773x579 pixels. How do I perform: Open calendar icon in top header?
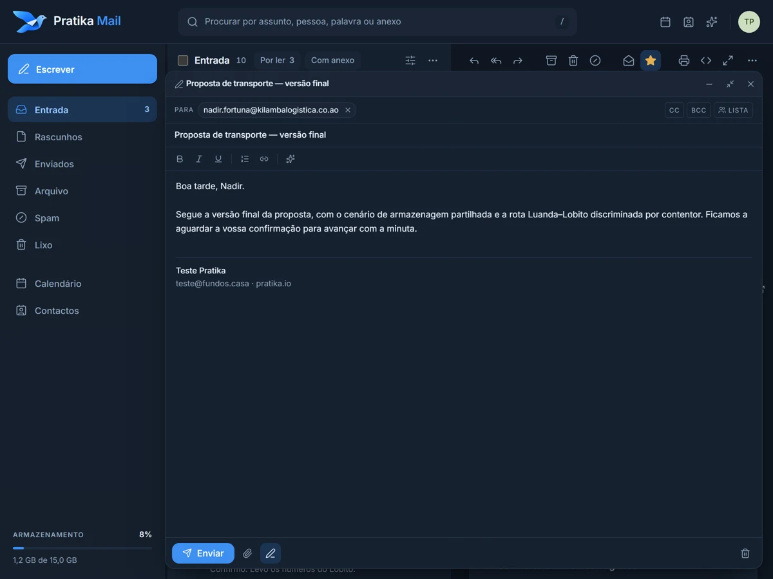point(665,22)
